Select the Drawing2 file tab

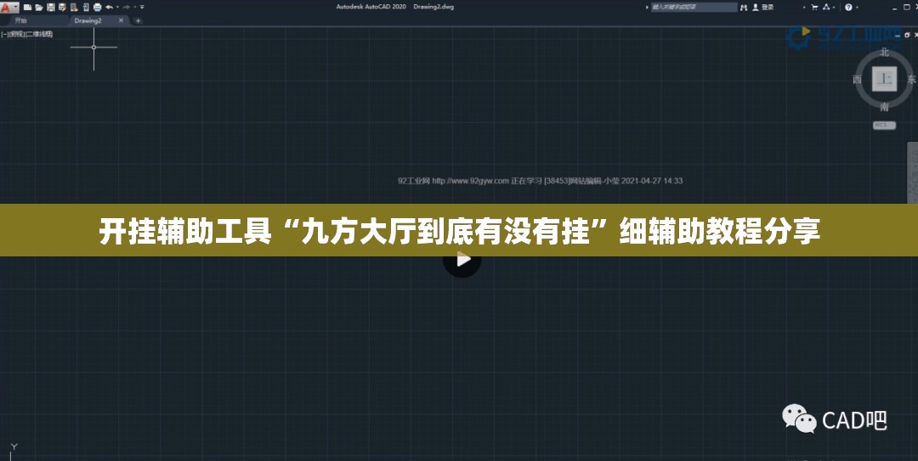pos(88,20)
